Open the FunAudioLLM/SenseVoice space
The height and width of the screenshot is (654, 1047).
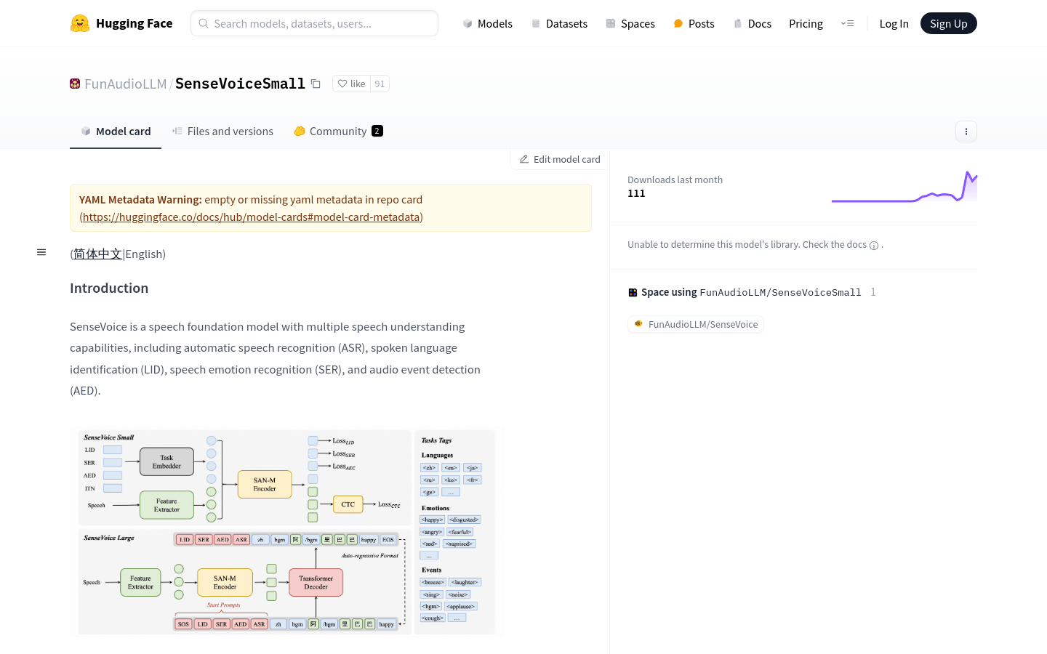696,324
